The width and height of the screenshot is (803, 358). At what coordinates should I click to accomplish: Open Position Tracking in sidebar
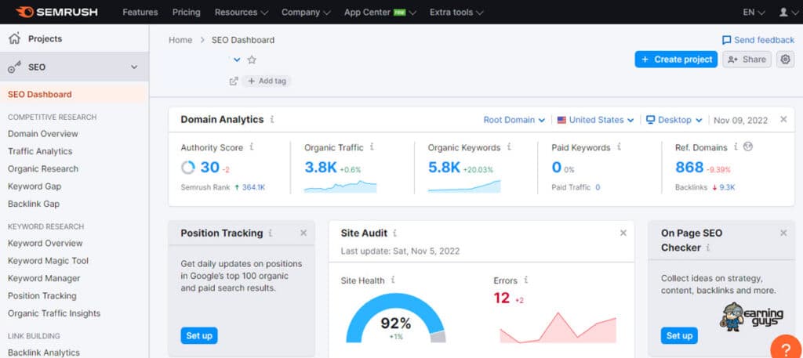pyautogui.click(x=42, y=295)
